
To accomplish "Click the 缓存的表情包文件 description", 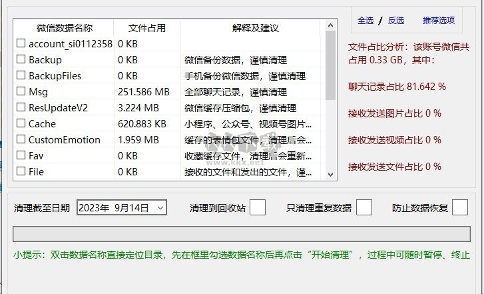I will point(248,141).
